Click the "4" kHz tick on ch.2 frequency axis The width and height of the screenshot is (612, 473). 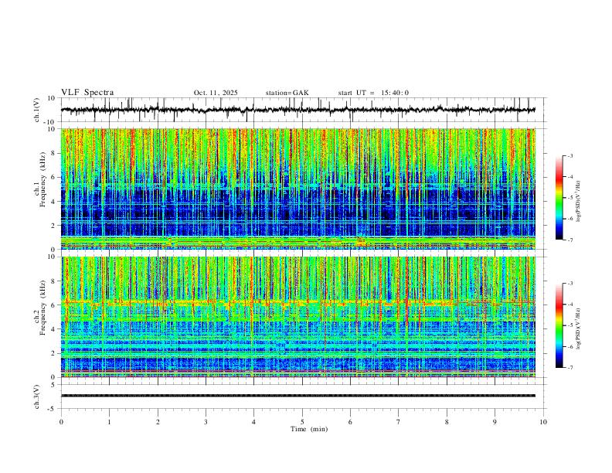pos(53,329)
